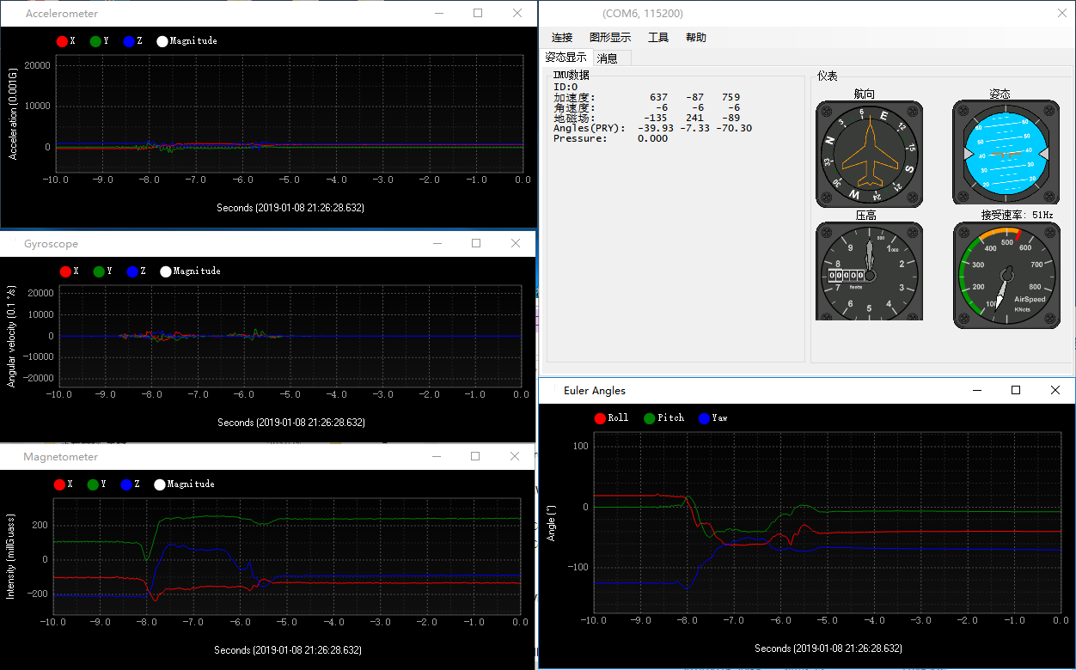Screen dimensions: 1076x670
Task: Click the Euler Angles Seconds timestamp label
Action: coord(828,649)
